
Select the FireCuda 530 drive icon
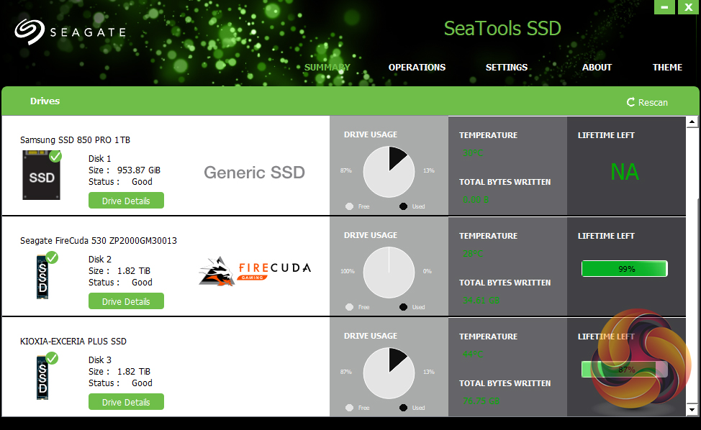[43, 277]
